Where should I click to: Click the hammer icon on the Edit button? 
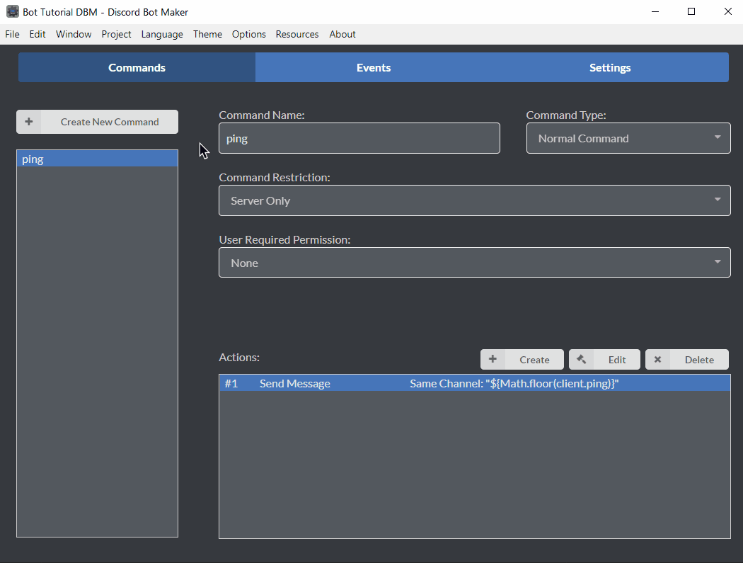(582, 360)
